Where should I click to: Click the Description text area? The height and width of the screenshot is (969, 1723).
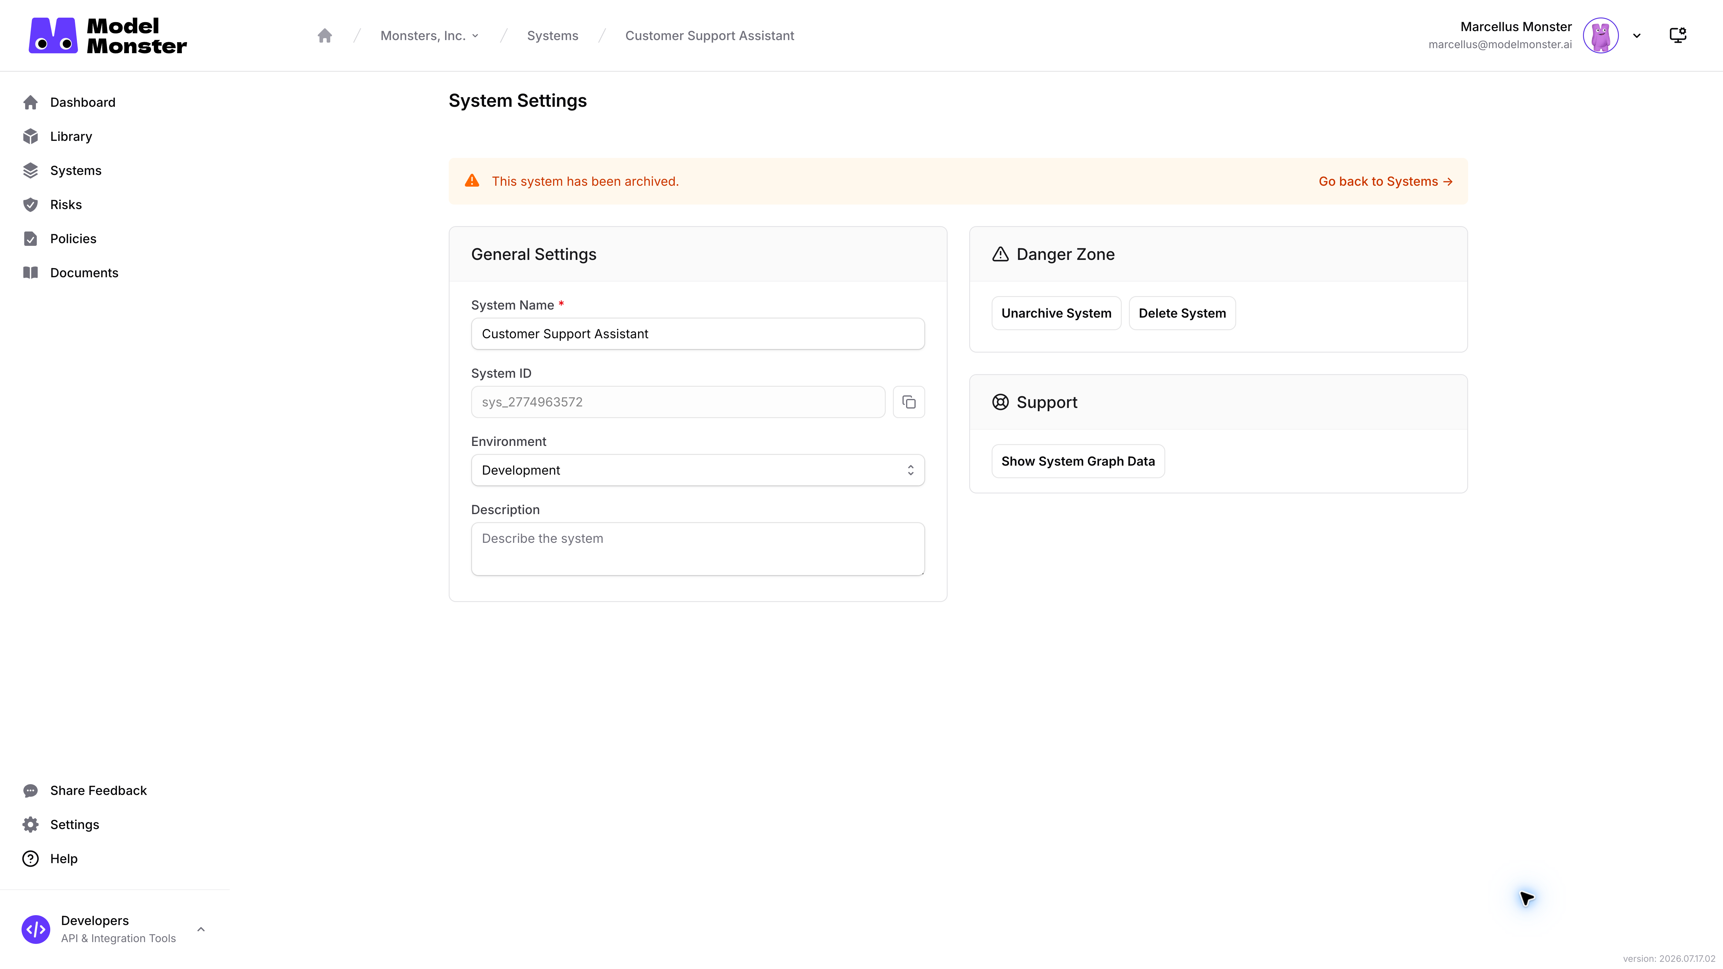point(698,549)
